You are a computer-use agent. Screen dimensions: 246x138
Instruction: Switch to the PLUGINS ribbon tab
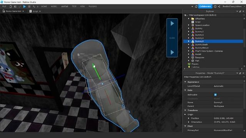pyautogui.click(x=93, y=7)
